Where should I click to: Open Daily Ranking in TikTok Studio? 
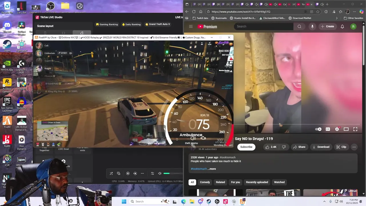point(132,24)
